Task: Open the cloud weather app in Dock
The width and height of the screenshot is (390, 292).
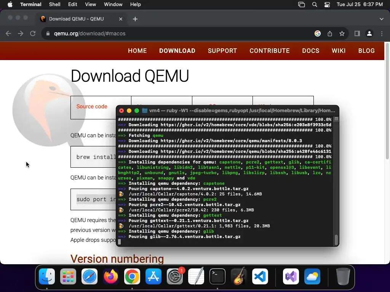Action: [x=312, y=276]
